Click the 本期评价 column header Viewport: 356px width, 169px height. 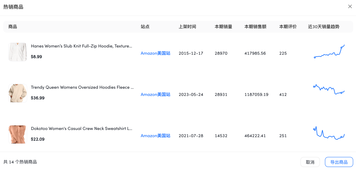click(288, 27)
